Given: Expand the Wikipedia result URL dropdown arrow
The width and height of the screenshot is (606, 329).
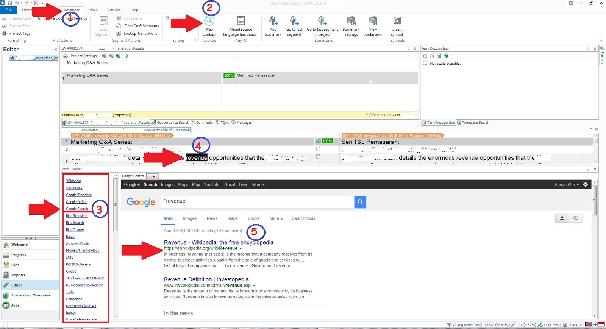Looking at the screenshot, I should 241,249.
